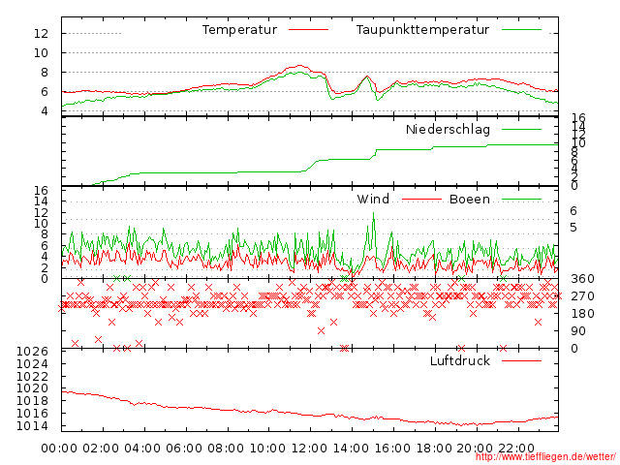The image size is (620, 465).
Task: Click the 06:00 time axis label
Action: pos(184,449)
